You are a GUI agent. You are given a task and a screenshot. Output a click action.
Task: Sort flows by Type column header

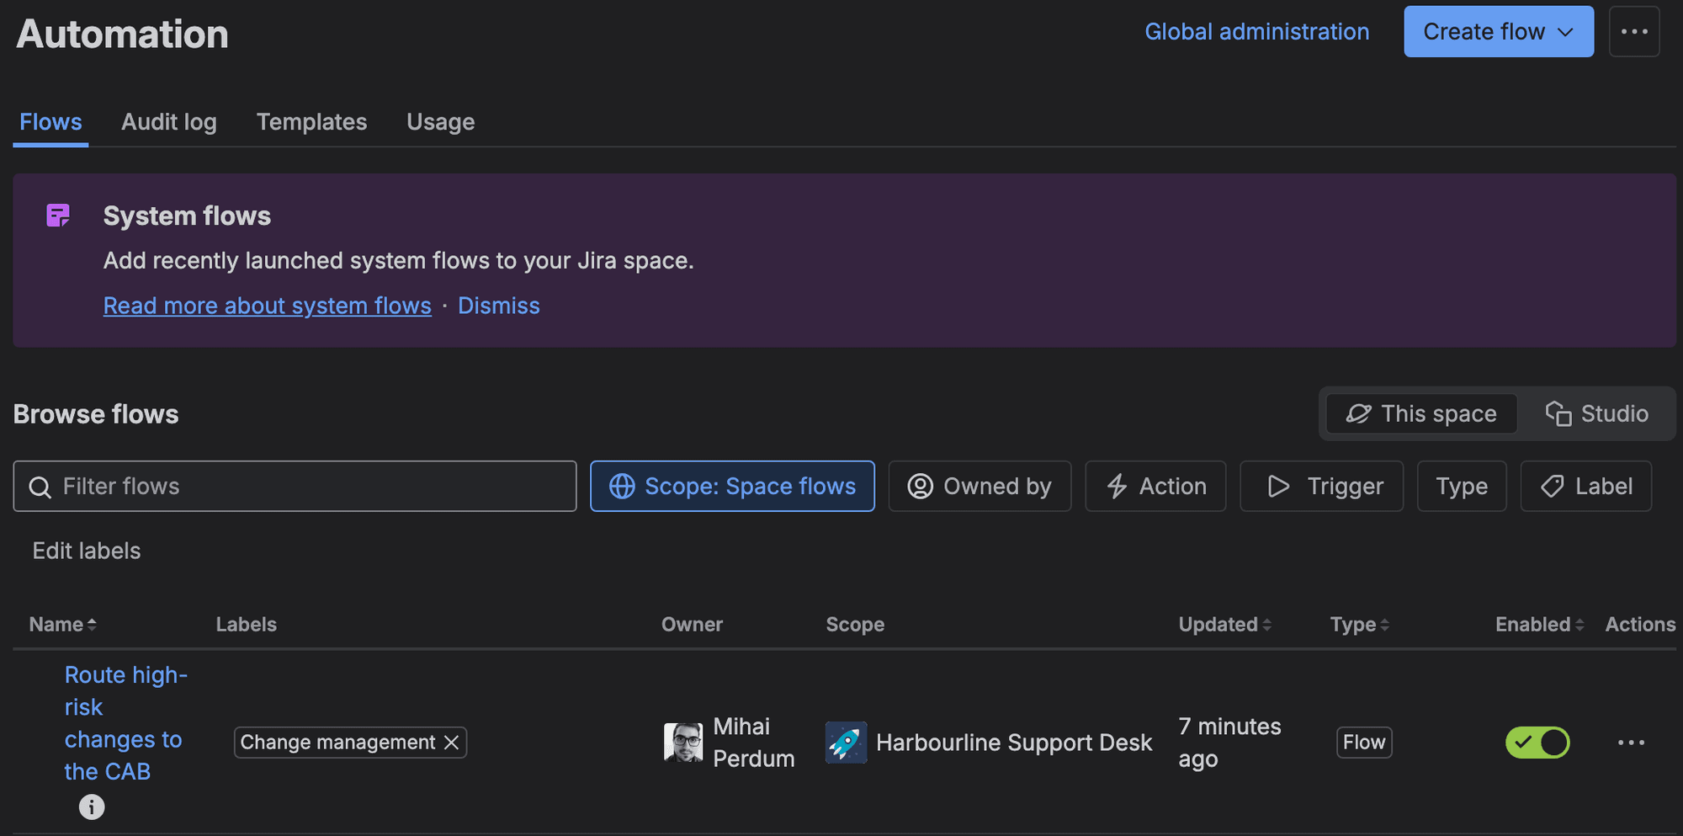[x=1359, y=625]
